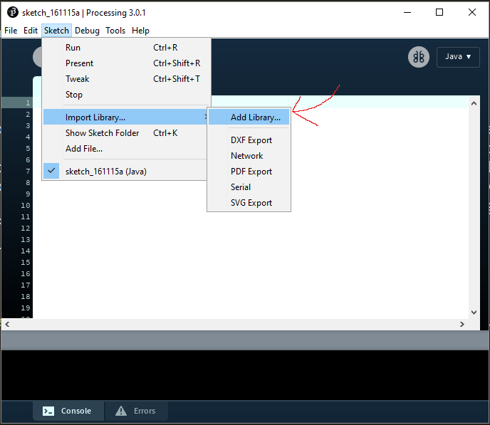Click the black console output area

[245, 374]
